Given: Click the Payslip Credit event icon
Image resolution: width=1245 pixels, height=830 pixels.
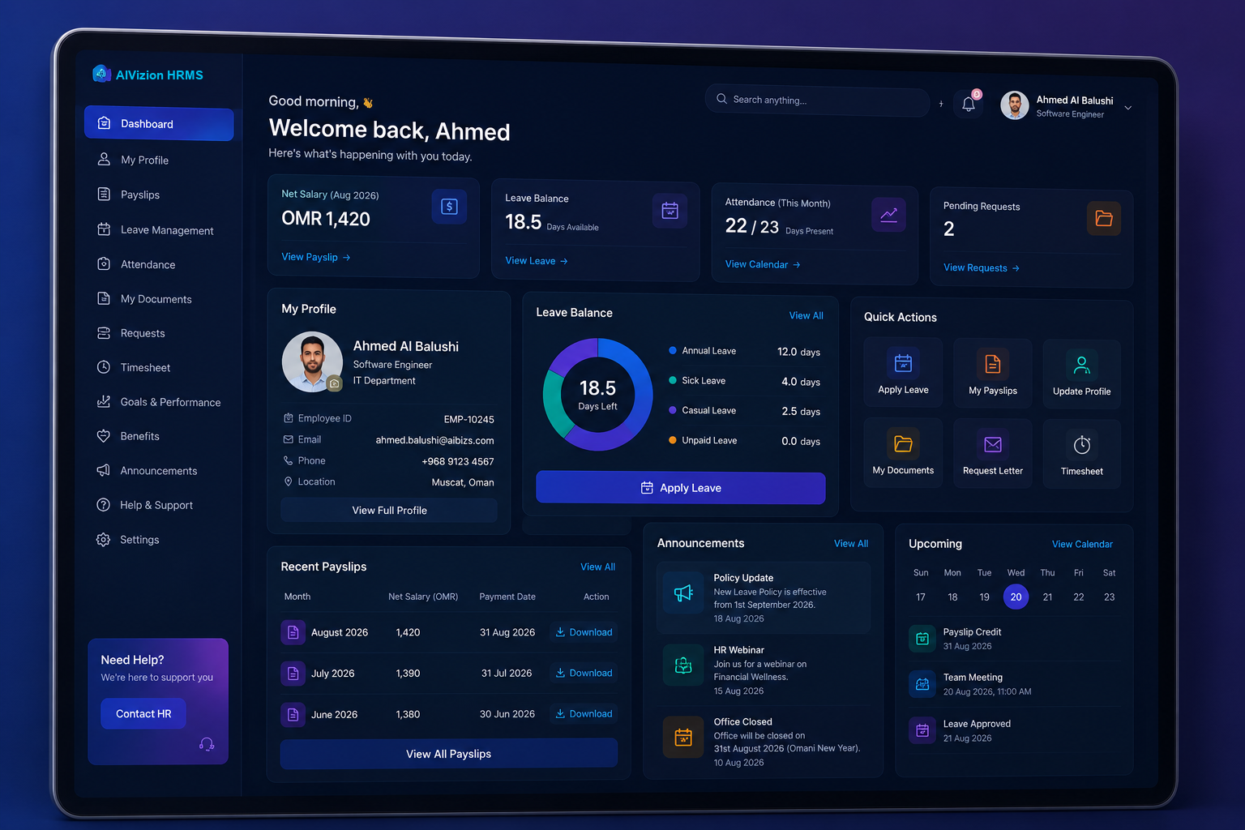Looking at the screenshot, I should point(922,639).
